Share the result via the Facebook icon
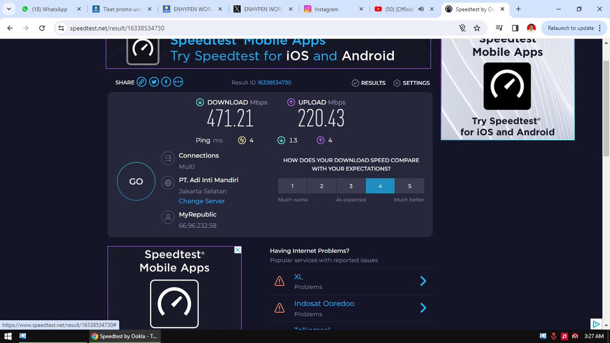This screenshot has width=610, height=343. (x=166, y=82)
